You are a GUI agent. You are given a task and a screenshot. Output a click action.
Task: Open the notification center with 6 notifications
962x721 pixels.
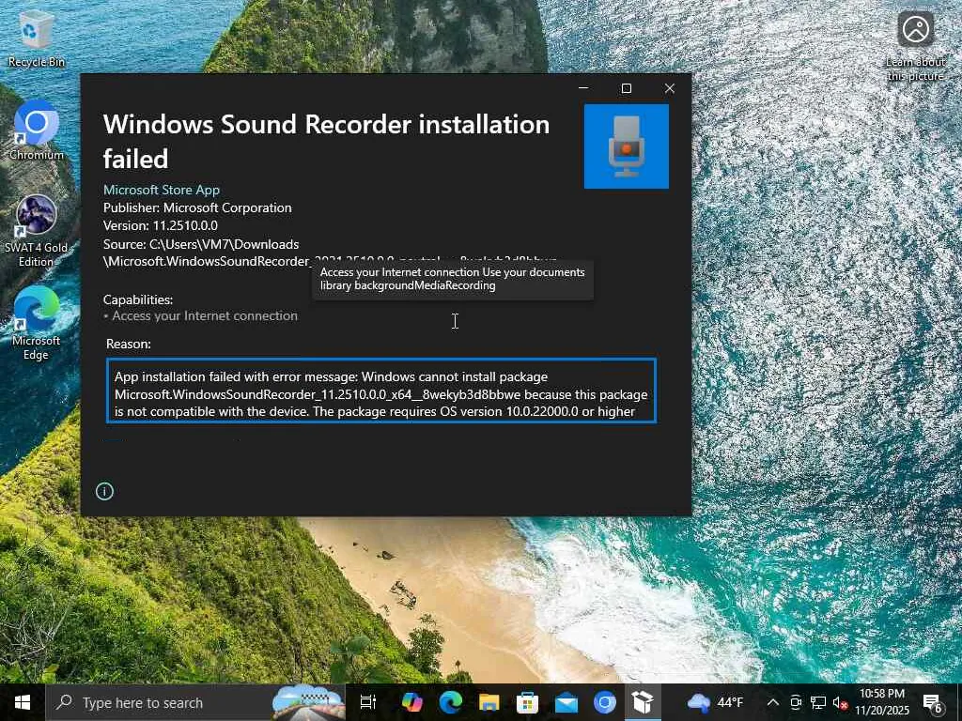(x=933, y=702)
